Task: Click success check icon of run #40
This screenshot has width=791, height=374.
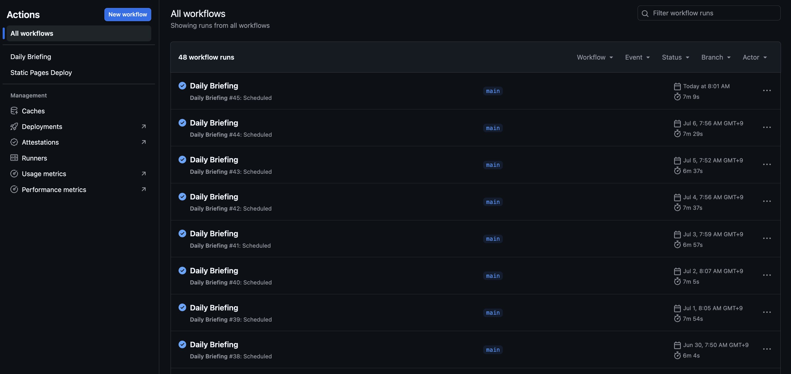Action: [182, 270]
